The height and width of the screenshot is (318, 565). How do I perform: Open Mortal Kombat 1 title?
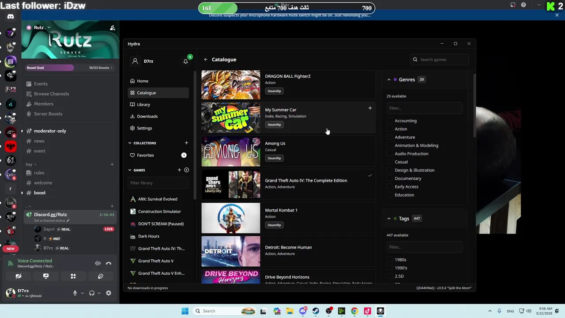(281, 210)
